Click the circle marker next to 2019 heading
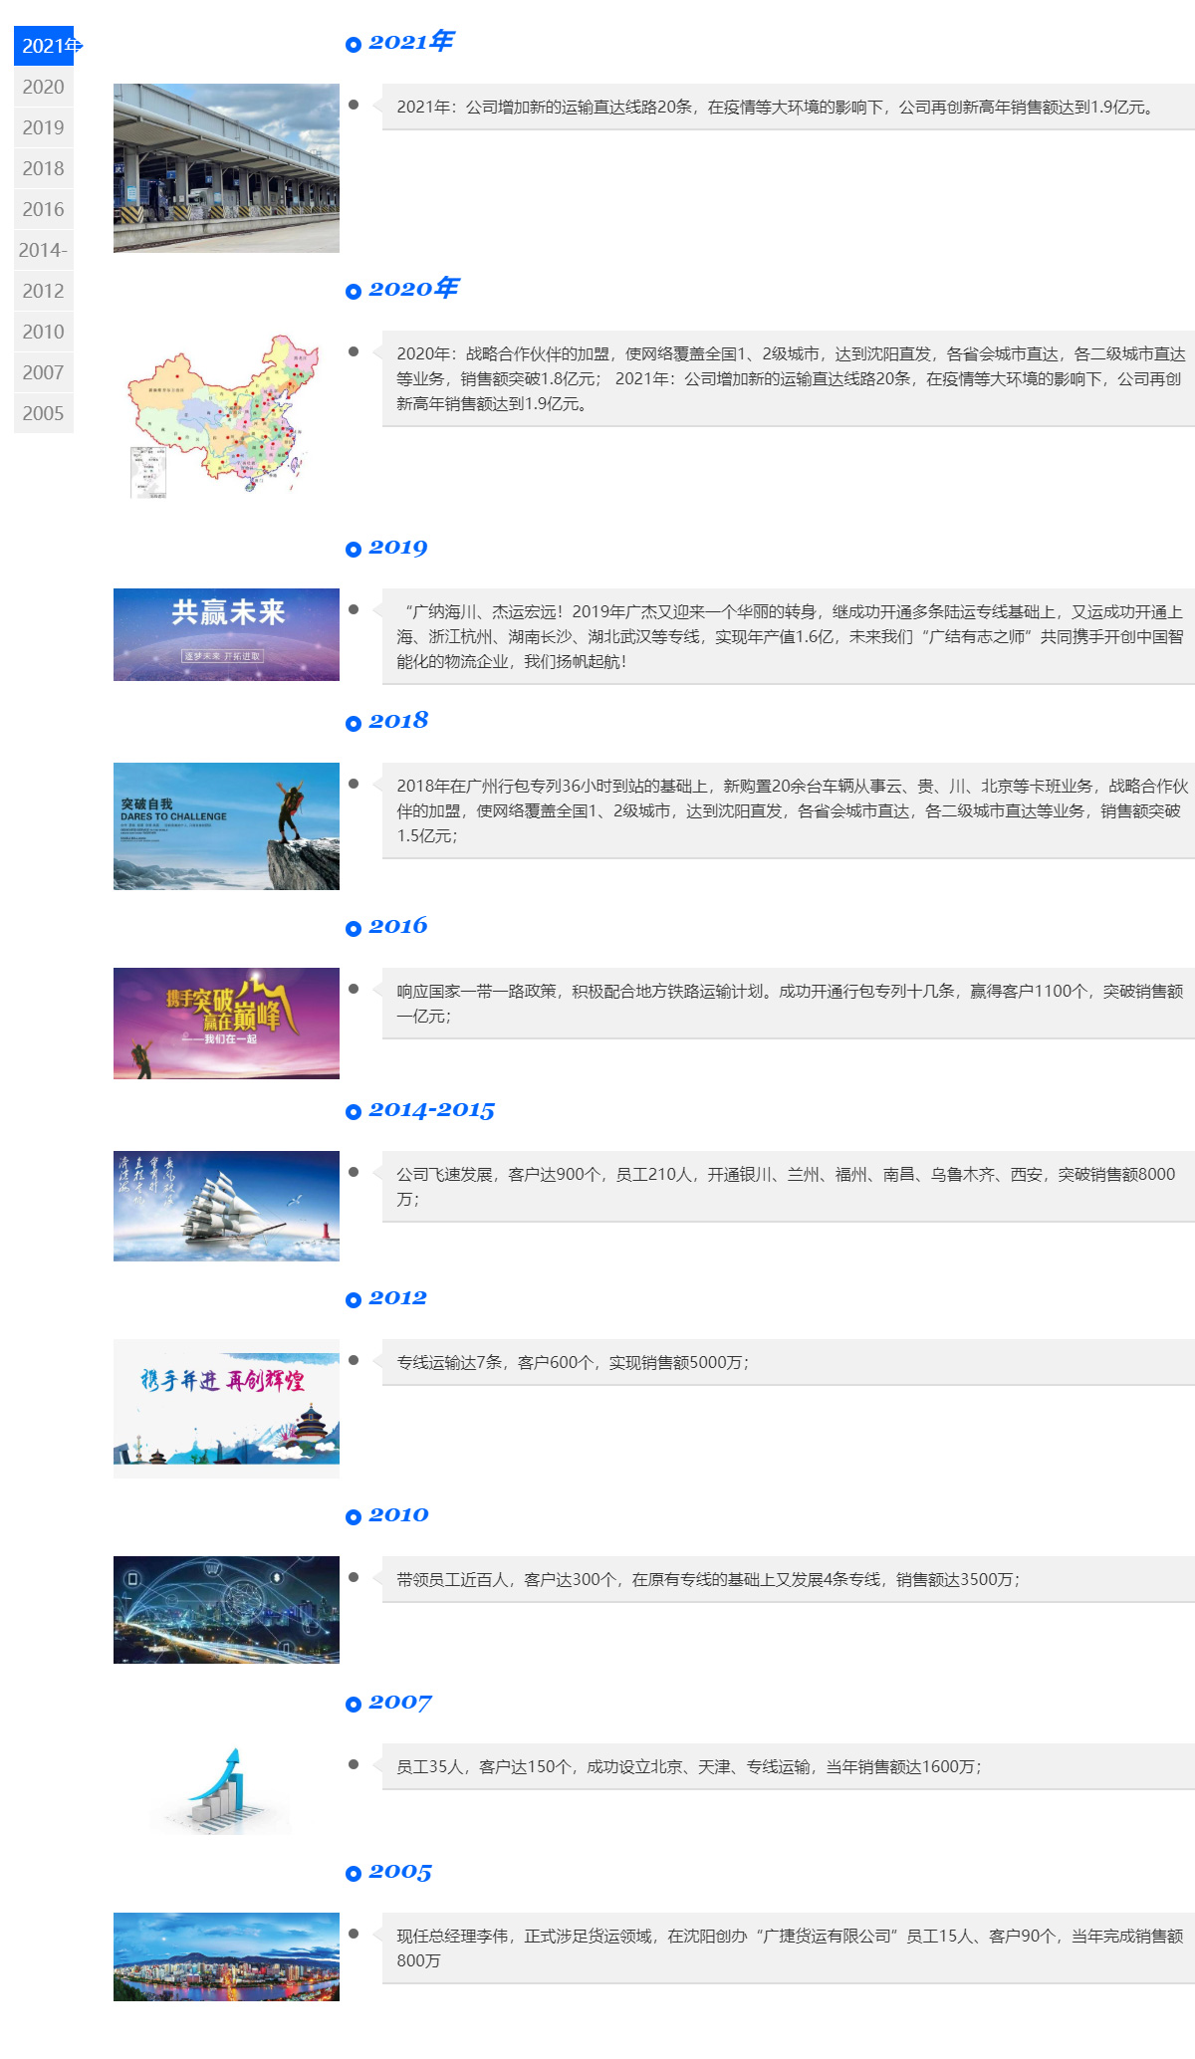The image size is (1195, 2059). click(x=354, y=550)
